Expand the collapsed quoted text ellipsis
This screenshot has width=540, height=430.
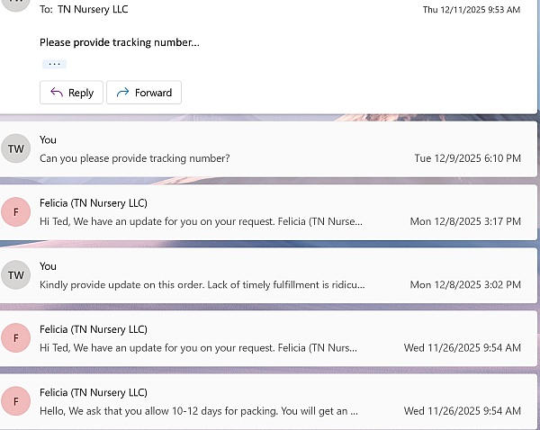coord(54,64)
